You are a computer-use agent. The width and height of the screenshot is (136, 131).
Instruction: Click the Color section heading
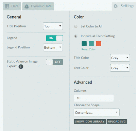coord(79,17)
